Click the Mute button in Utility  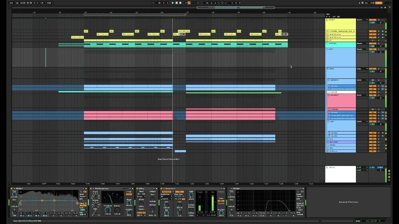coord(151,215)
